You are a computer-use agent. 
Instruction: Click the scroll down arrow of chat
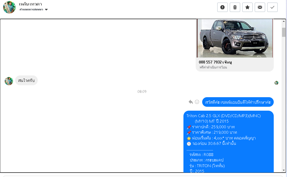click(284, 170)
